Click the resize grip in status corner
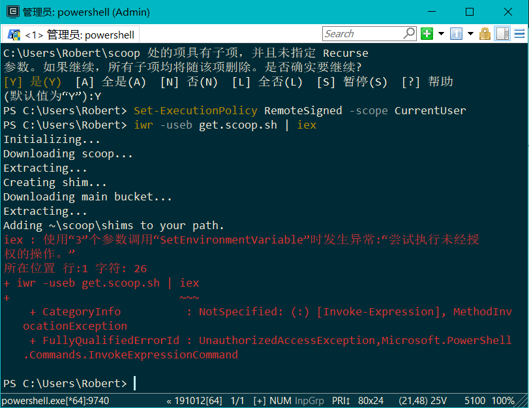This screenshot has width=529, height=408. tap(522, 401)
